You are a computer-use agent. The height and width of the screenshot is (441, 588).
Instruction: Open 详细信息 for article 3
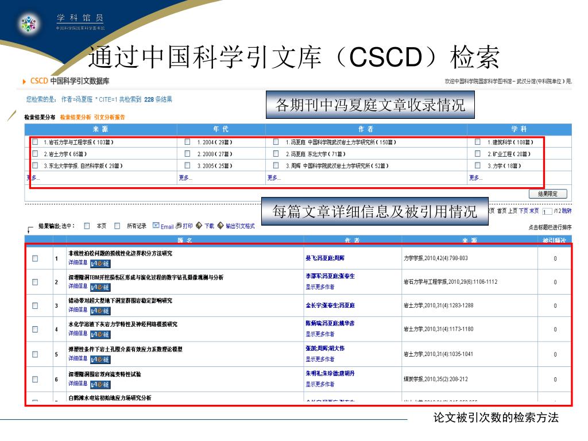tap(78, 310)
